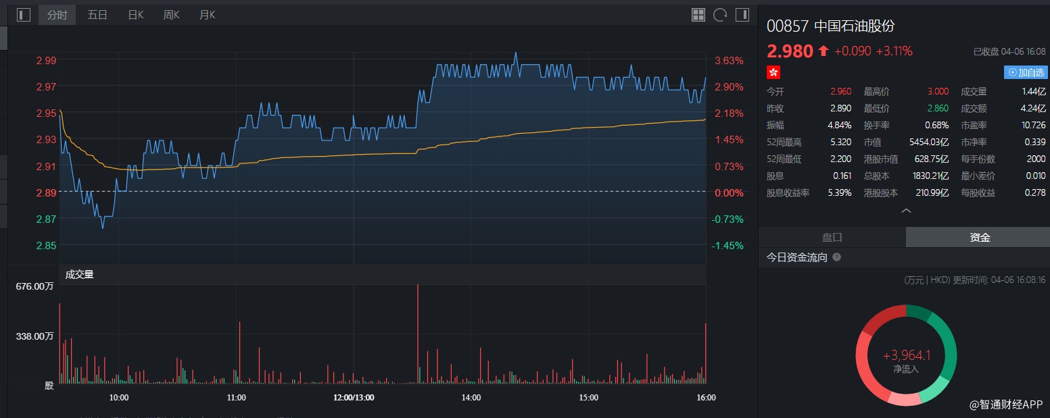Viewport: 1050px width, 418px height.
Task: Select the 日K chart tab
Action: (136, 15)
